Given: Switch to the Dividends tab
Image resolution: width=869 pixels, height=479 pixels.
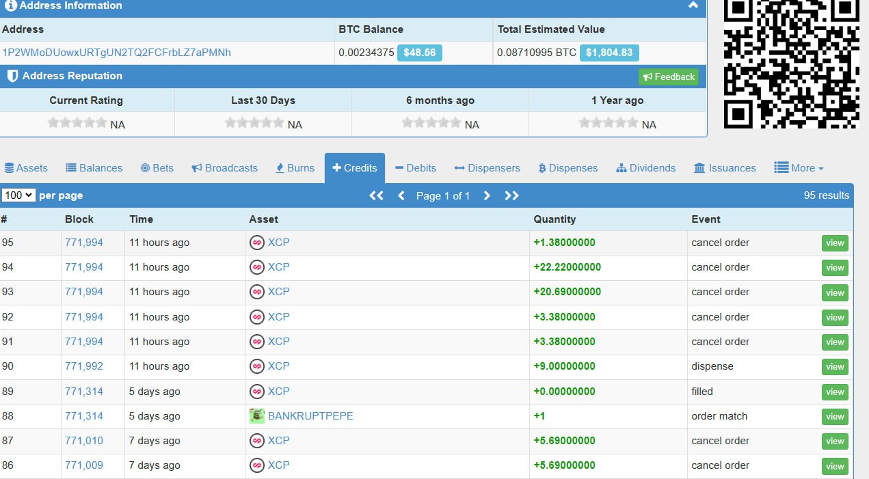Looking at the screenshot, I should click(x=646, y=168).
